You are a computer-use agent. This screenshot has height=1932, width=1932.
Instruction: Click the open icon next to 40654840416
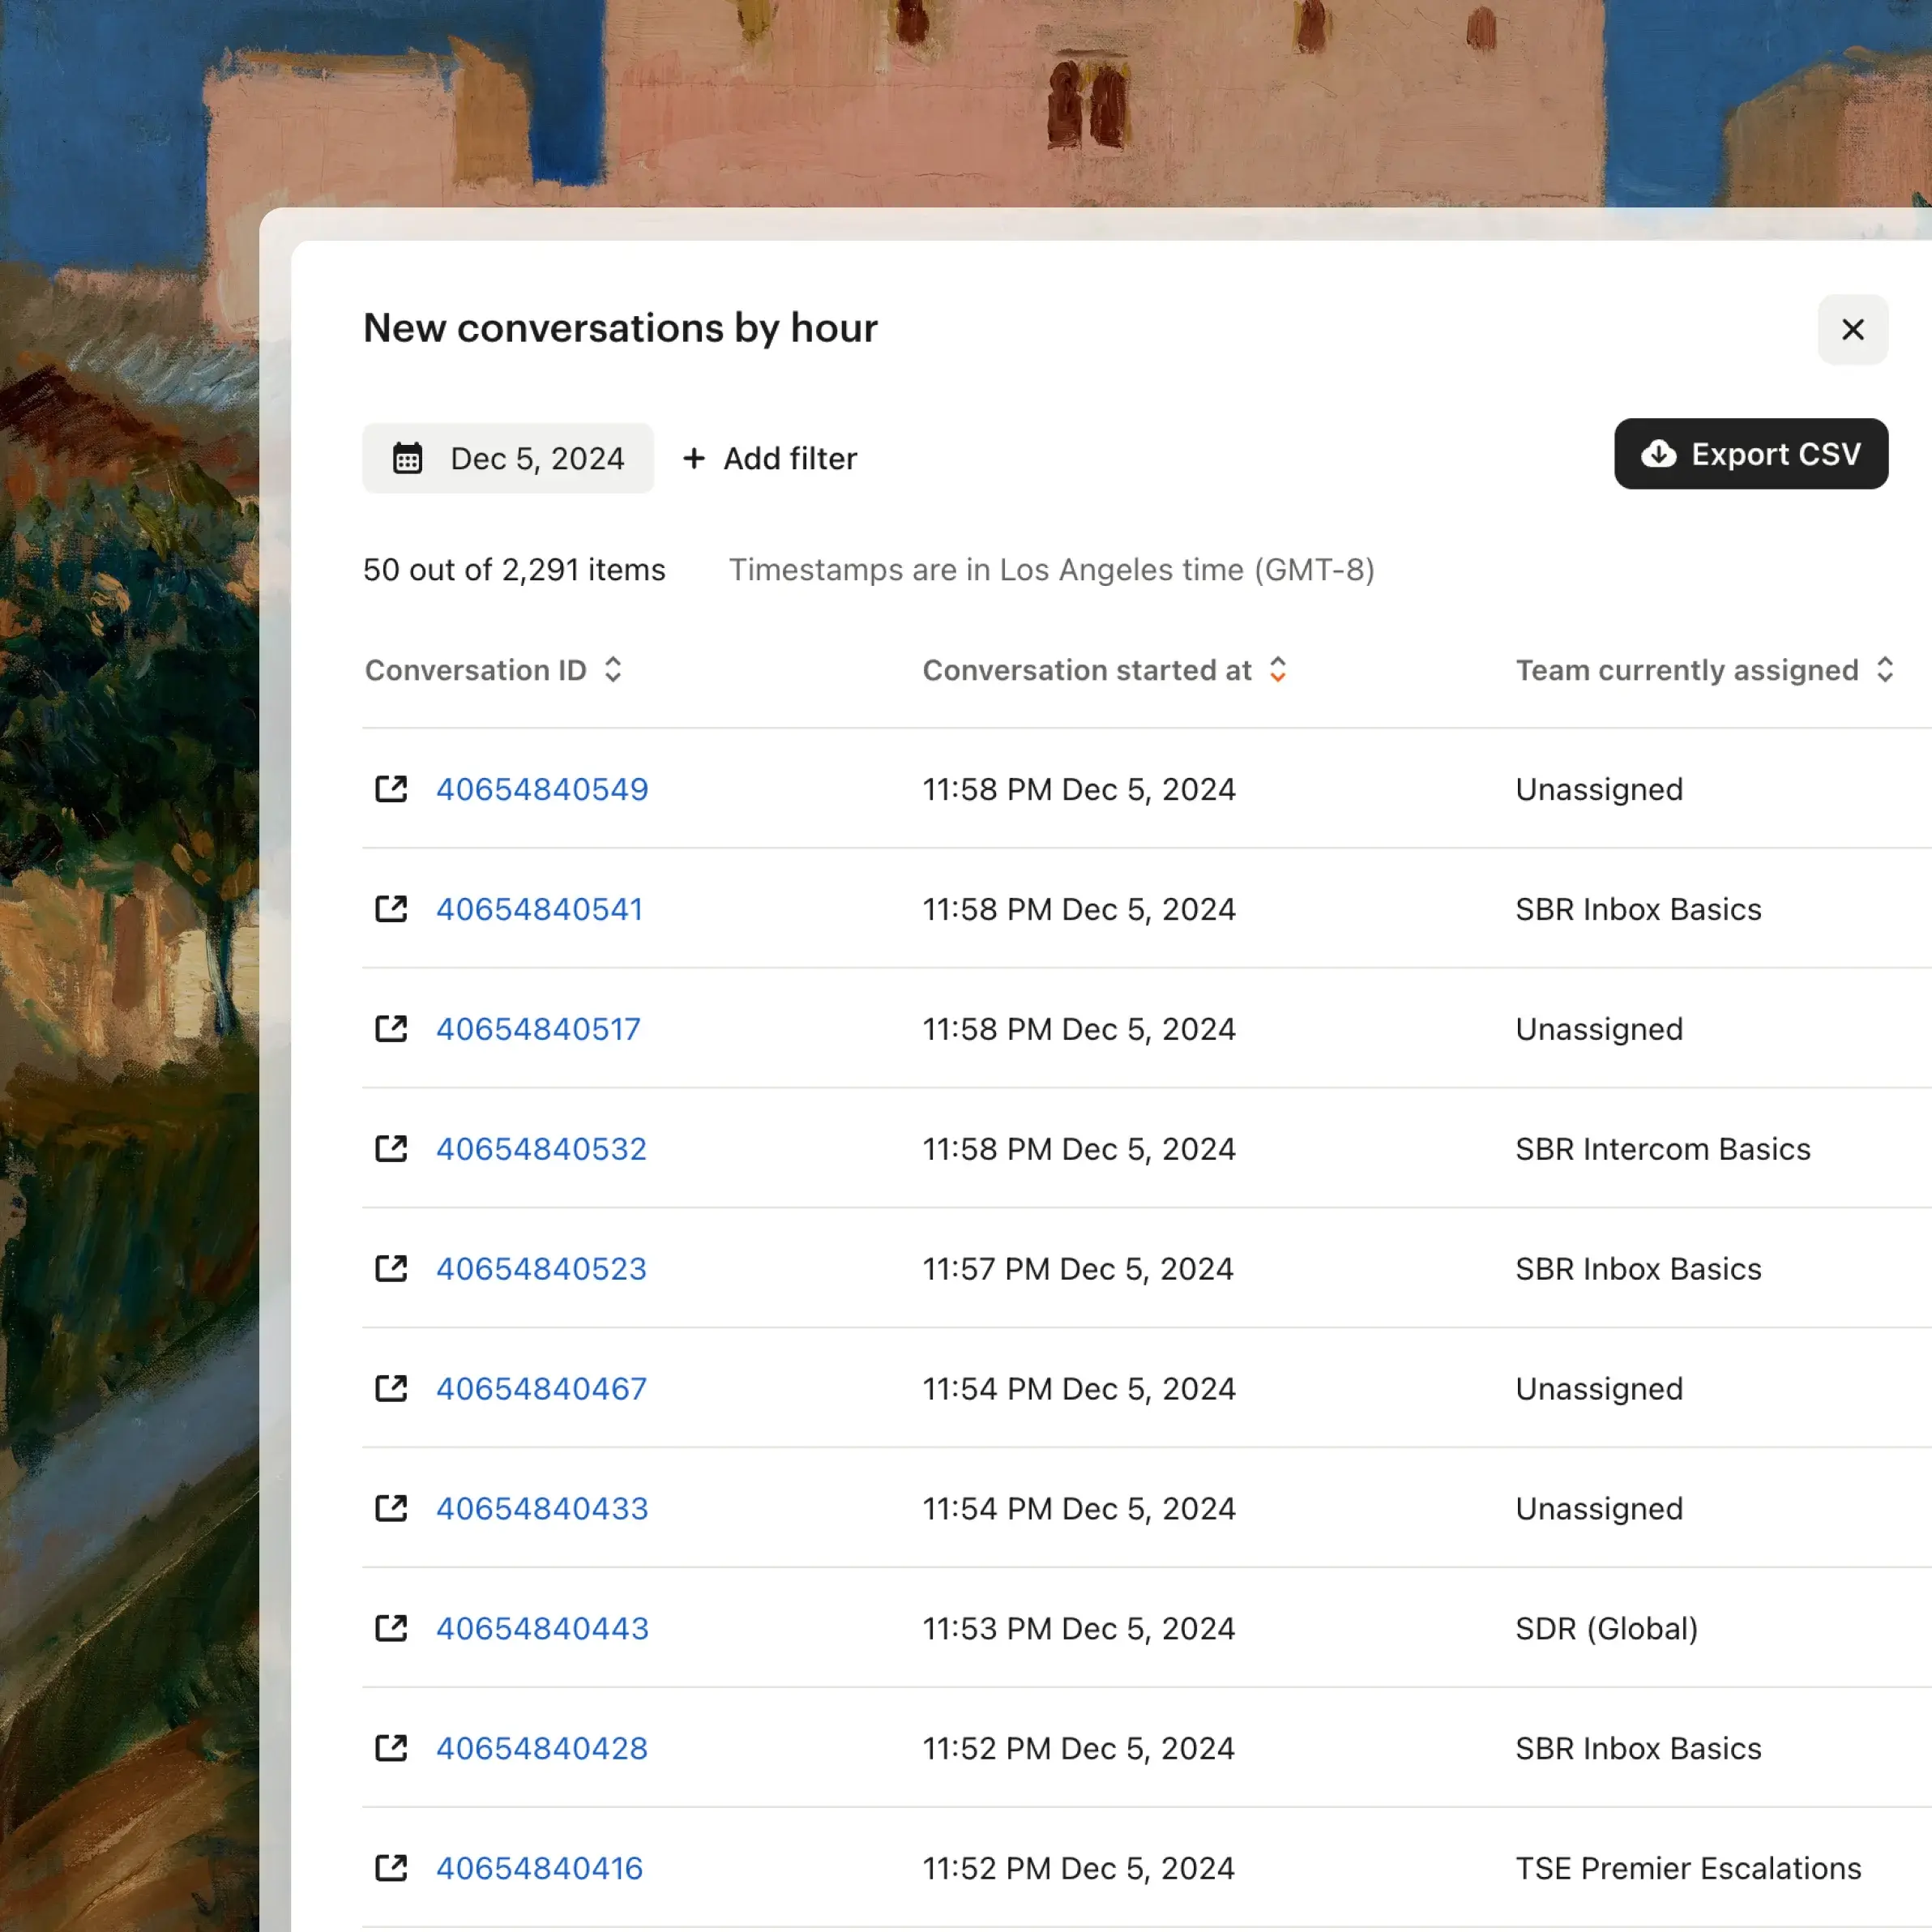(x=391, y=1868)
